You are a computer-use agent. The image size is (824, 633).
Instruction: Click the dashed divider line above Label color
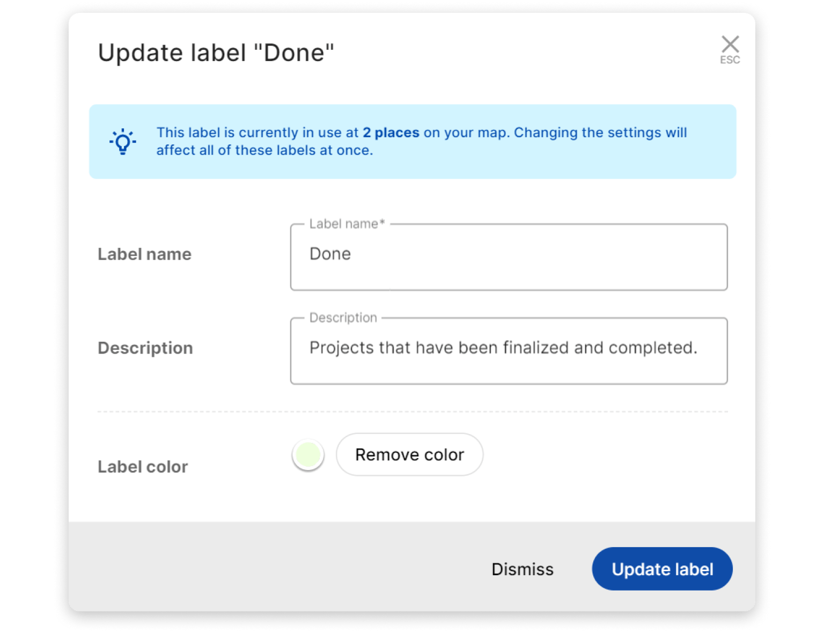pyautogui.click(x=412, y=411)
